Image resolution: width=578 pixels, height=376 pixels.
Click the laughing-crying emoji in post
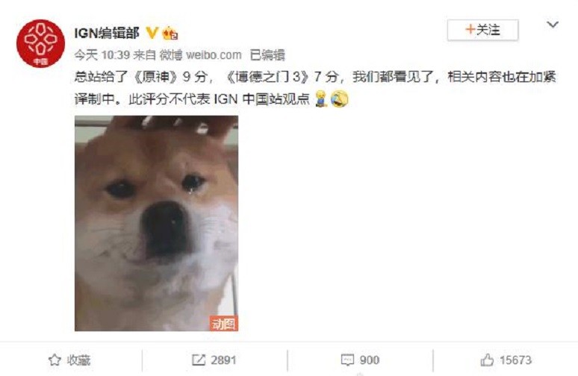click(339, 98)
